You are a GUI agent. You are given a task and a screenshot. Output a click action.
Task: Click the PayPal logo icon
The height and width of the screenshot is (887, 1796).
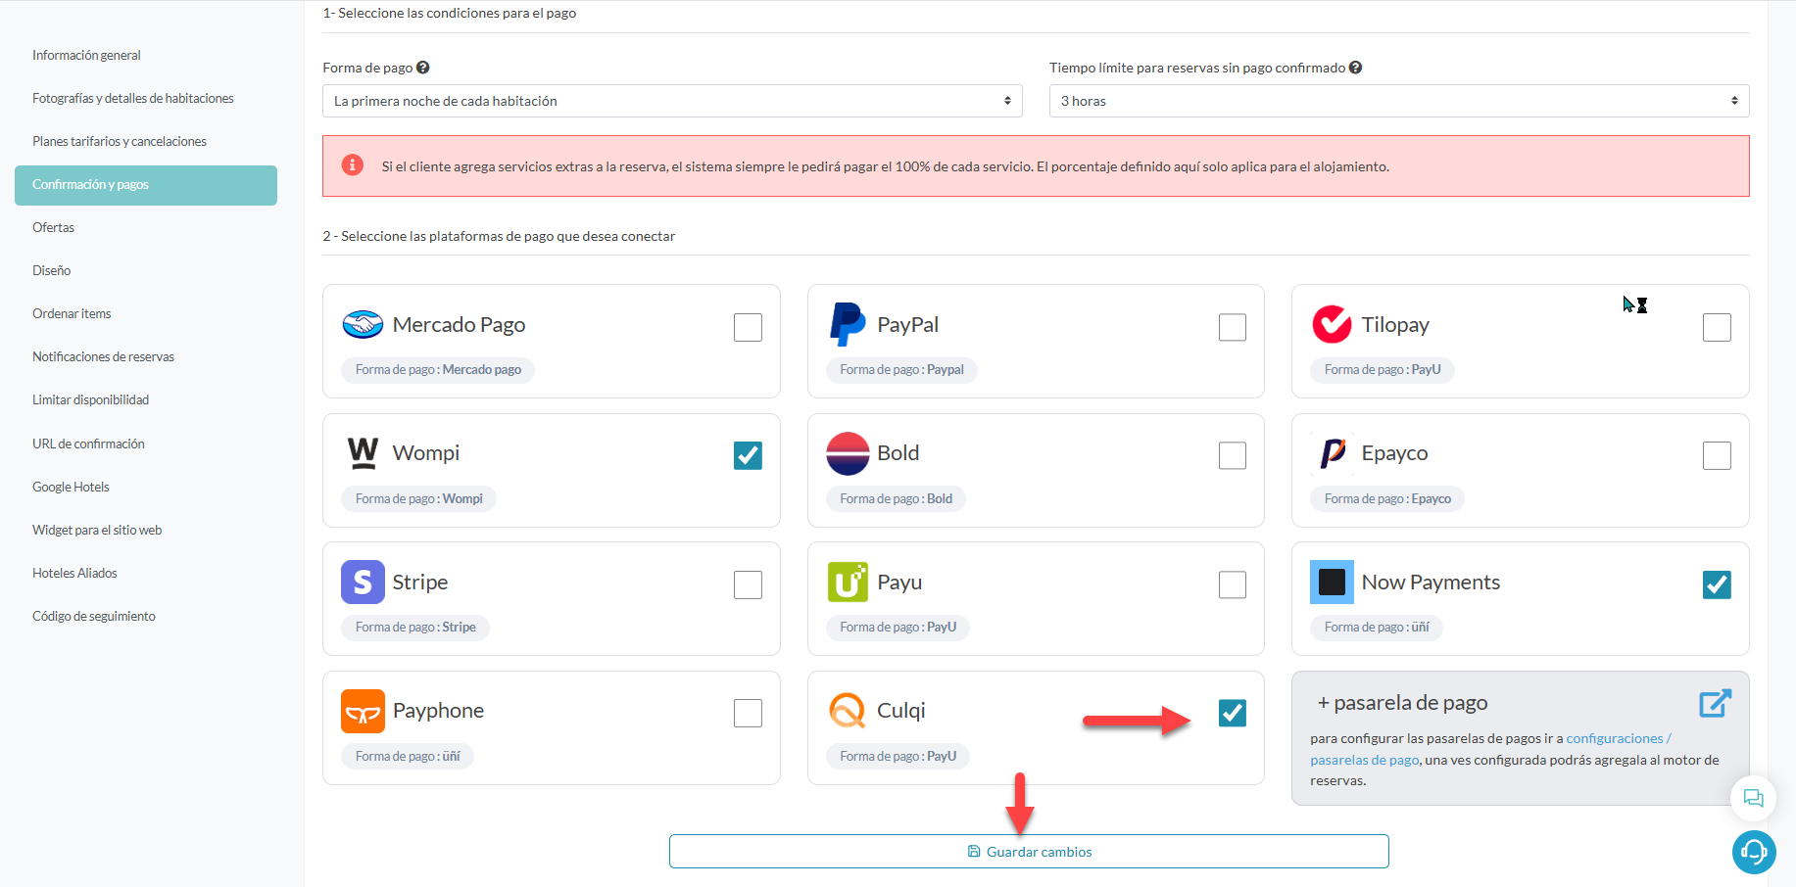tap(847, 324)
